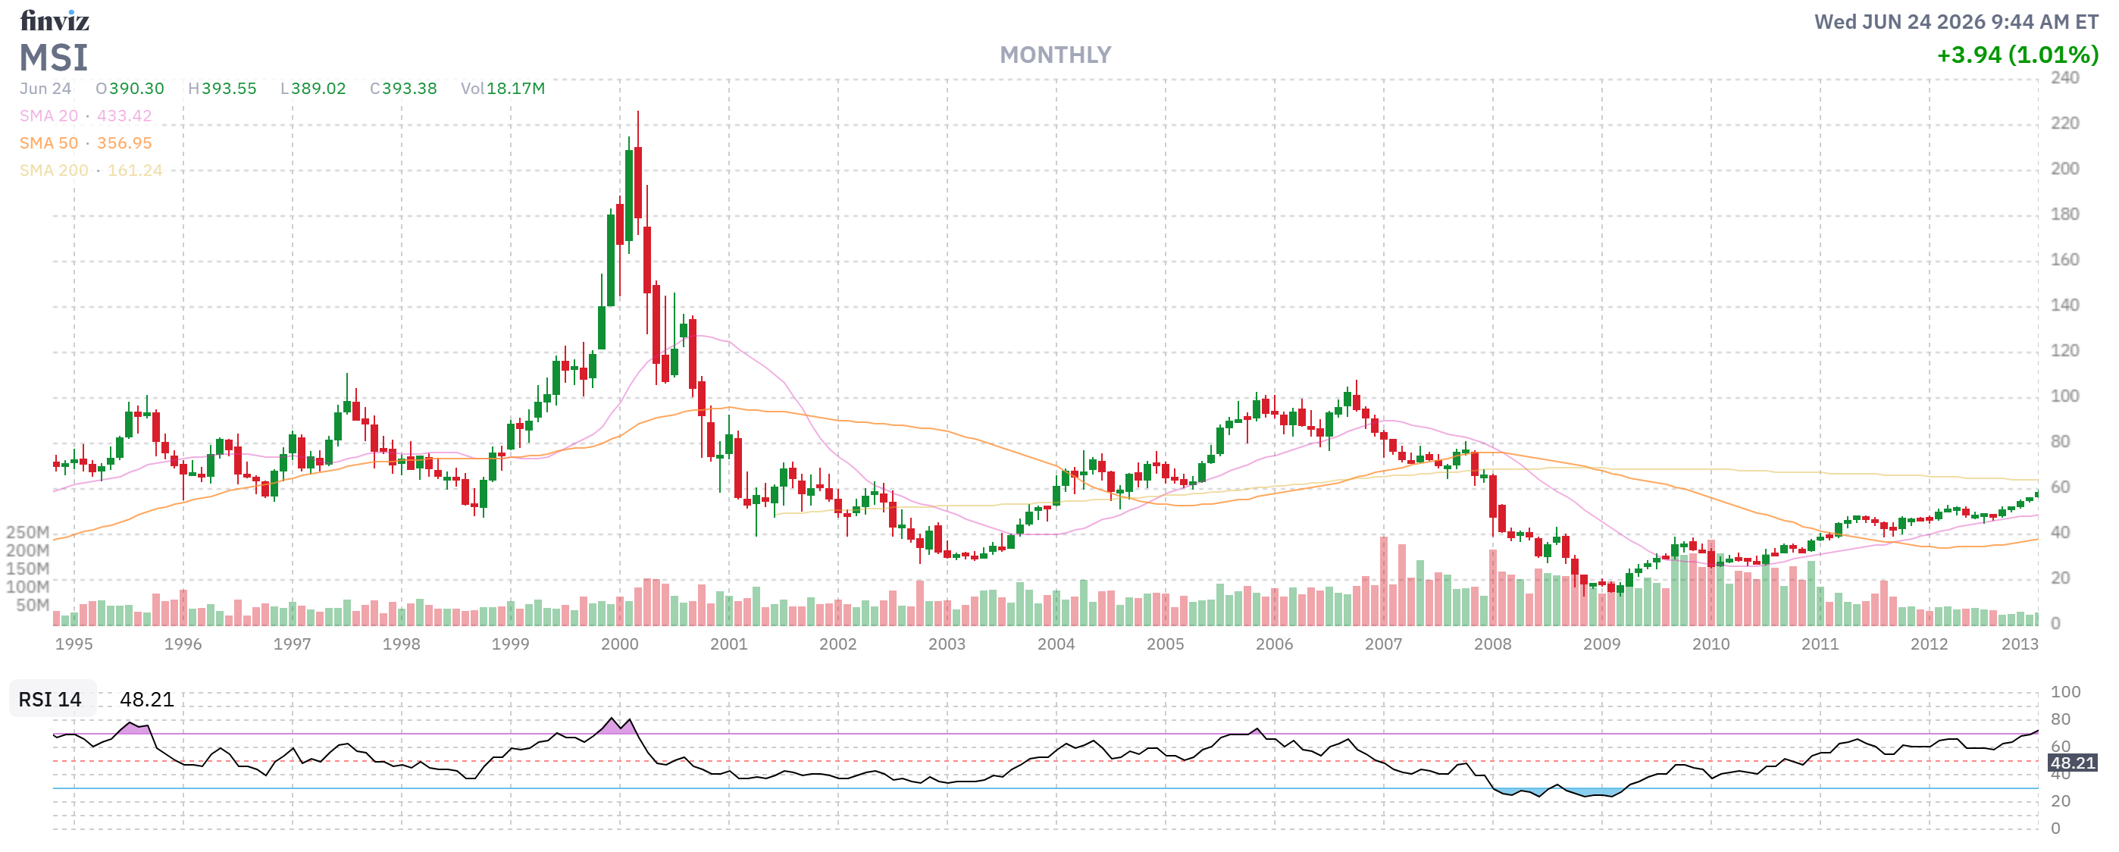Click the 2011 year axis label
2119x852 pixels.
[x=1820, y=644]
